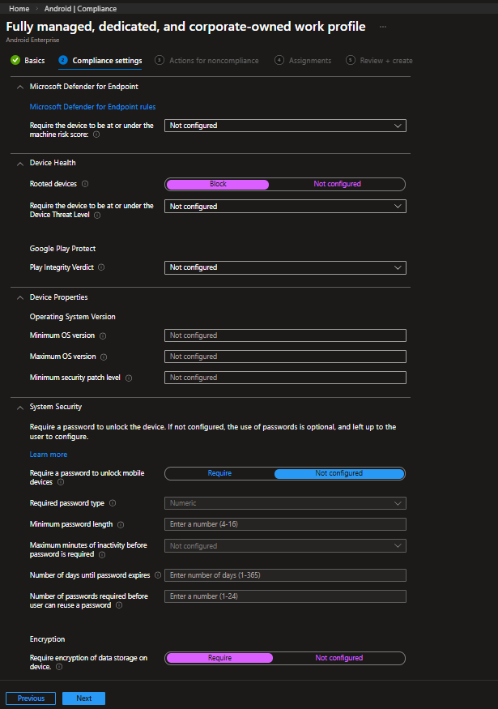Viewport: 498px width, 709px height.
Task: Select Require for password to unlock mobile devices
Action: 219,473
